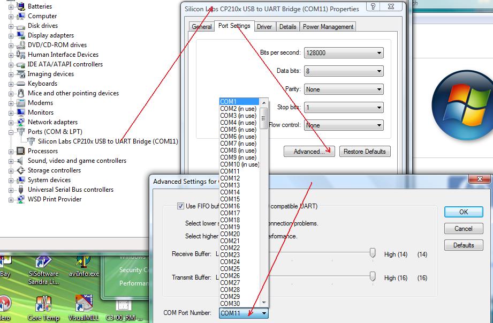This screenshot has width=493, height=323.
Task: Click OK in Advanced Settings dialog
Action: point(463,212)
